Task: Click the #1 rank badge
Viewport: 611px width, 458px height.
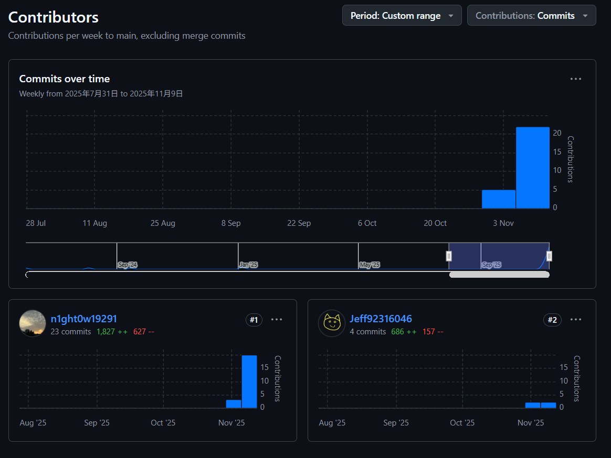Action: 254,320
